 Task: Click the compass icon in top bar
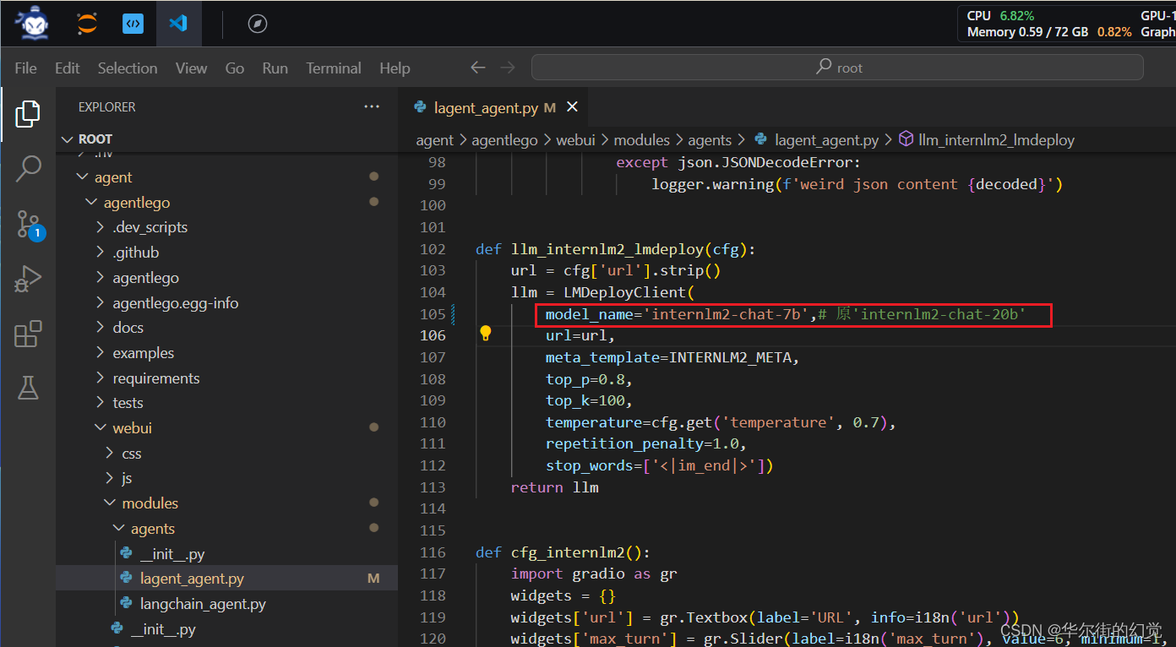click(x=258, y=24)
